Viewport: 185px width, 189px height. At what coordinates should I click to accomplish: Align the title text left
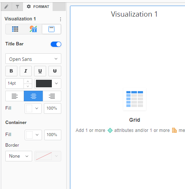[x=15, y=96]
